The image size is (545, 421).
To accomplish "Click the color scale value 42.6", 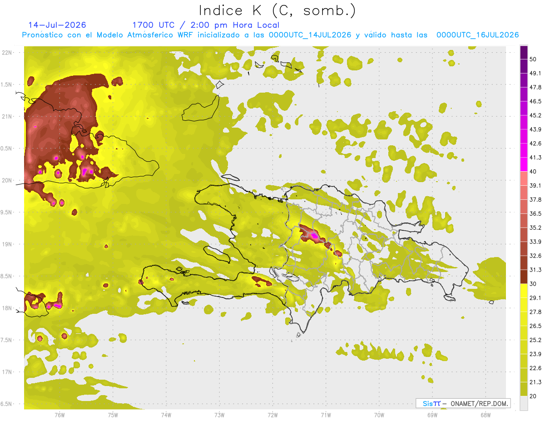I will pyautogui.click(x=535, y=144).
